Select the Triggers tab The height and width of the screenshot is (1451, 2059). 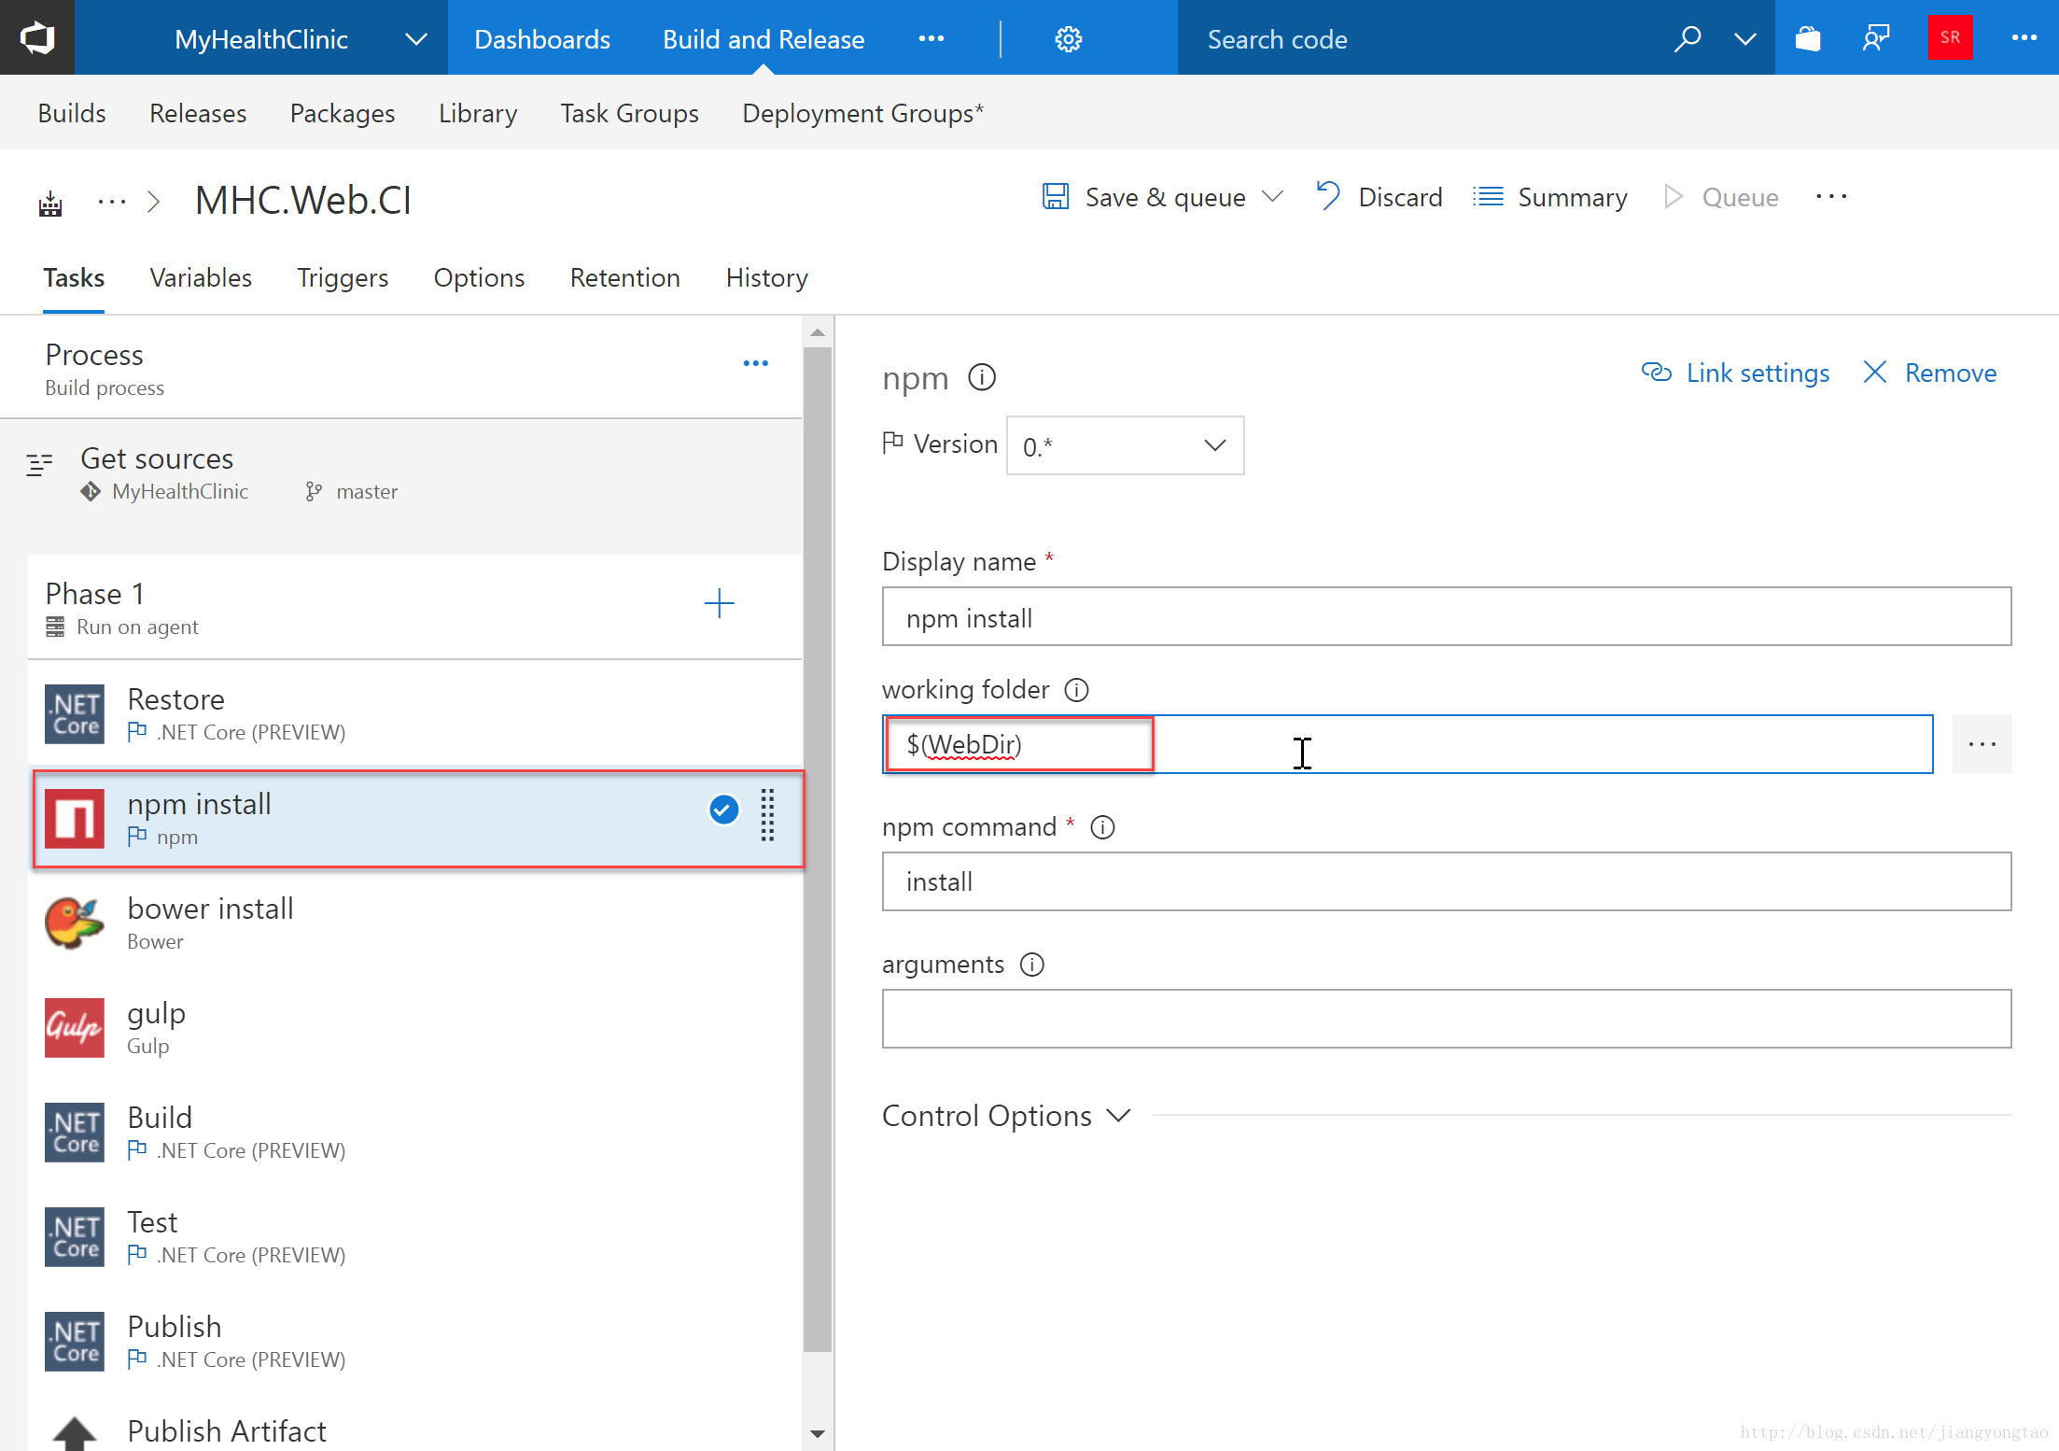coord(343,279)
